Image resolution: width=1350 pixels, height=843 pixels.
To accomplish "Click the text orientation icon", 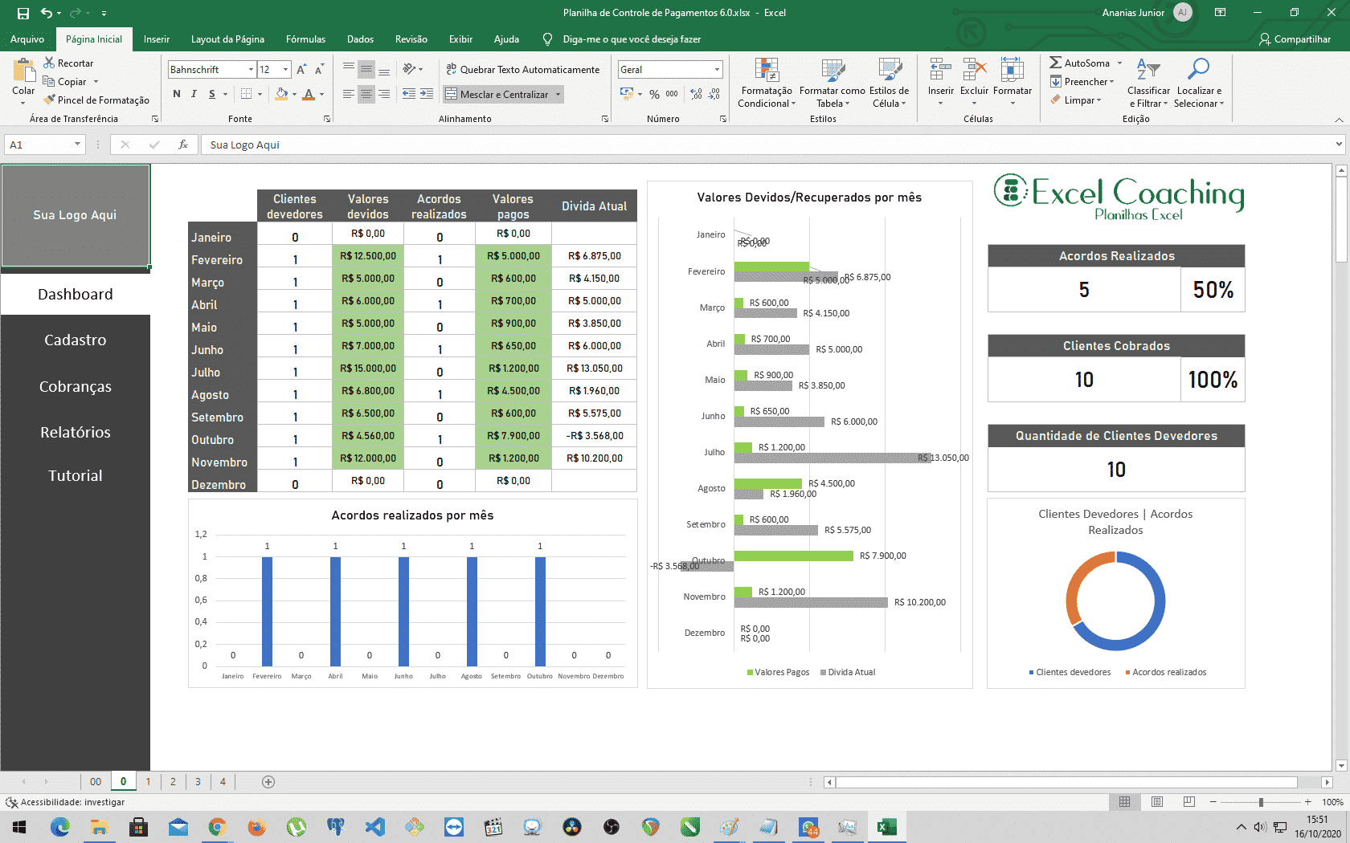I will point(409,69).
